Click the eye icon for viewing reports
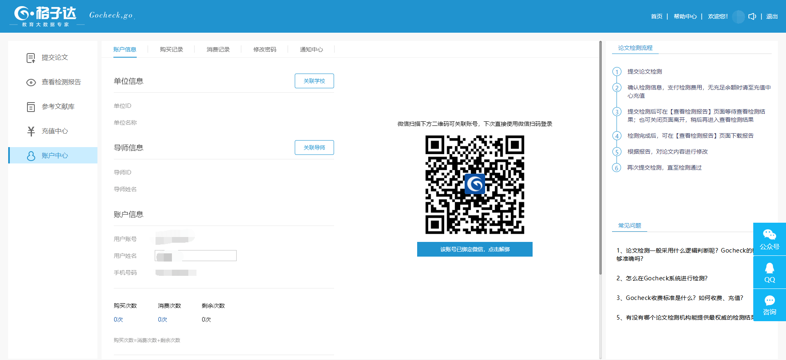786x360 pixels. pyautogui.click(x=31, y=83)
